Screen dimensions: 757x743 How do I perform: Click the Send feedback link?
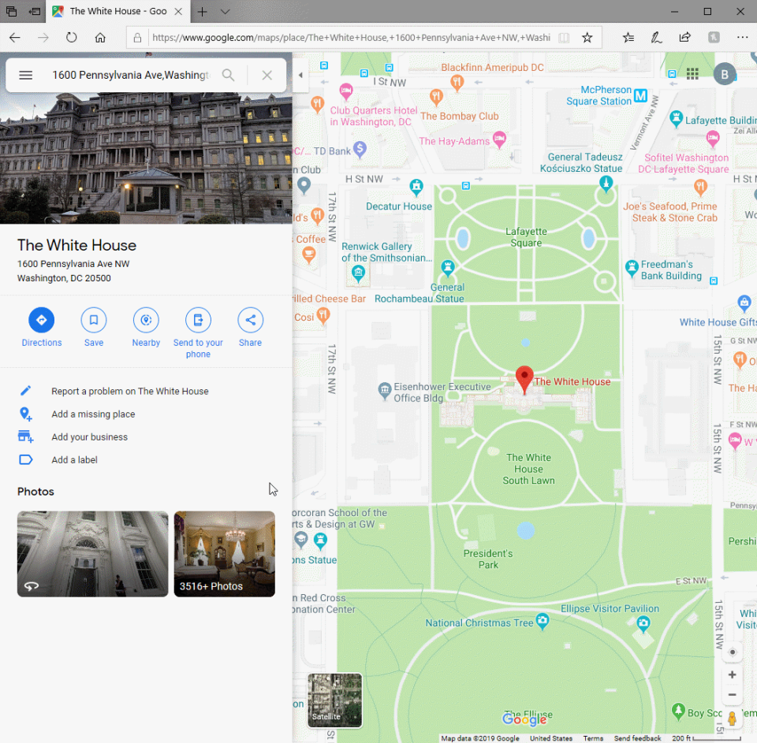click(637, 738)
